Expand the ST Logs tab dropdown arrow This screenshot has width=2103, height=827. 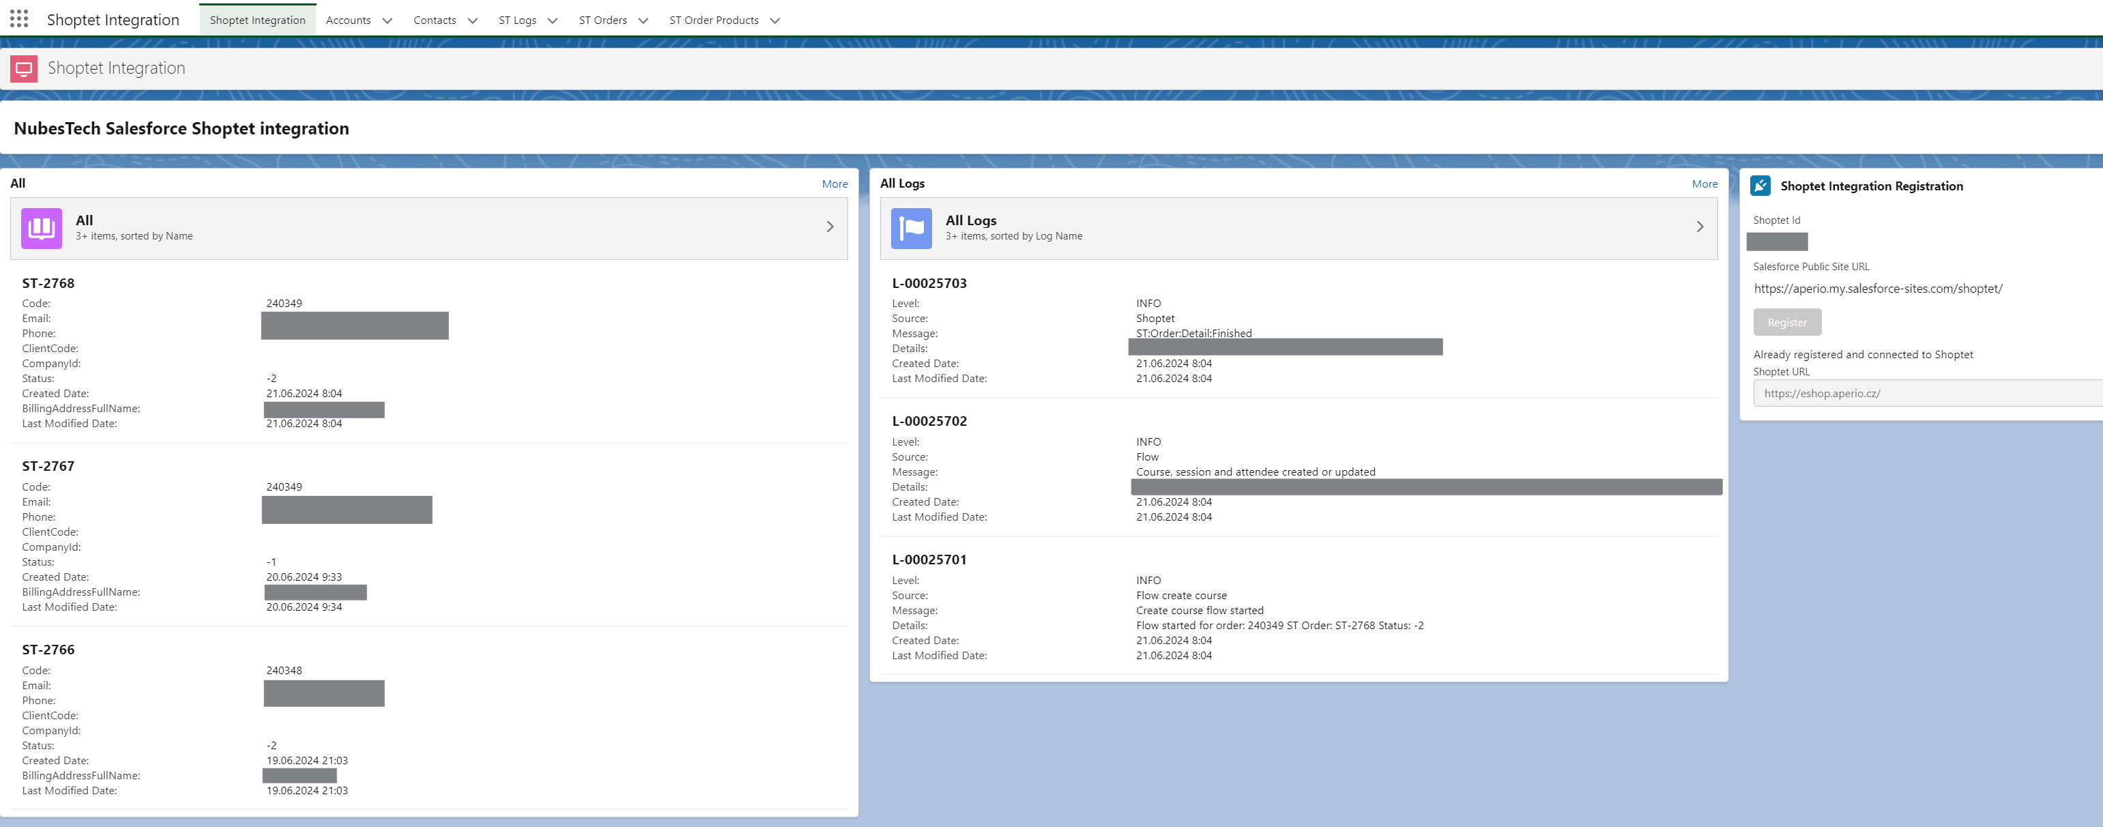pyautogui.click(x=553, y=20)
